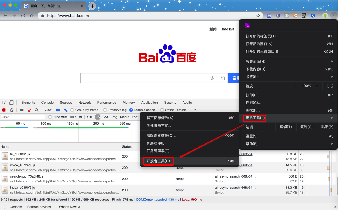Check the Offline checkbox

(162, 110)
